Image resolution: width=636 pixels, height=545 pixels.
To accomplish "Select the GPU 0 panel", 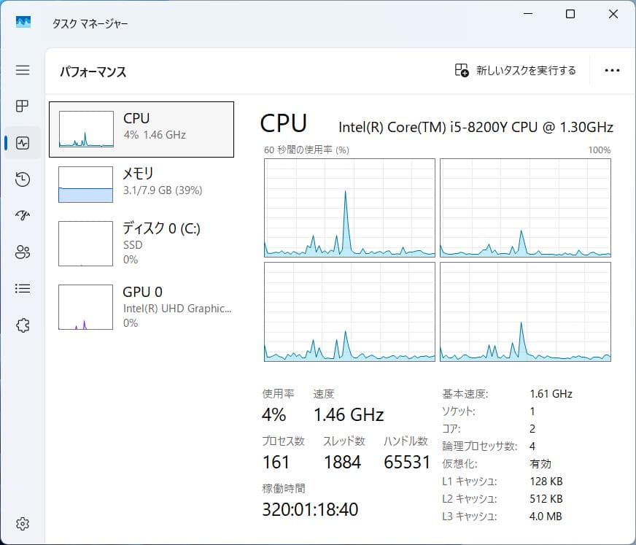I will 141,306.
